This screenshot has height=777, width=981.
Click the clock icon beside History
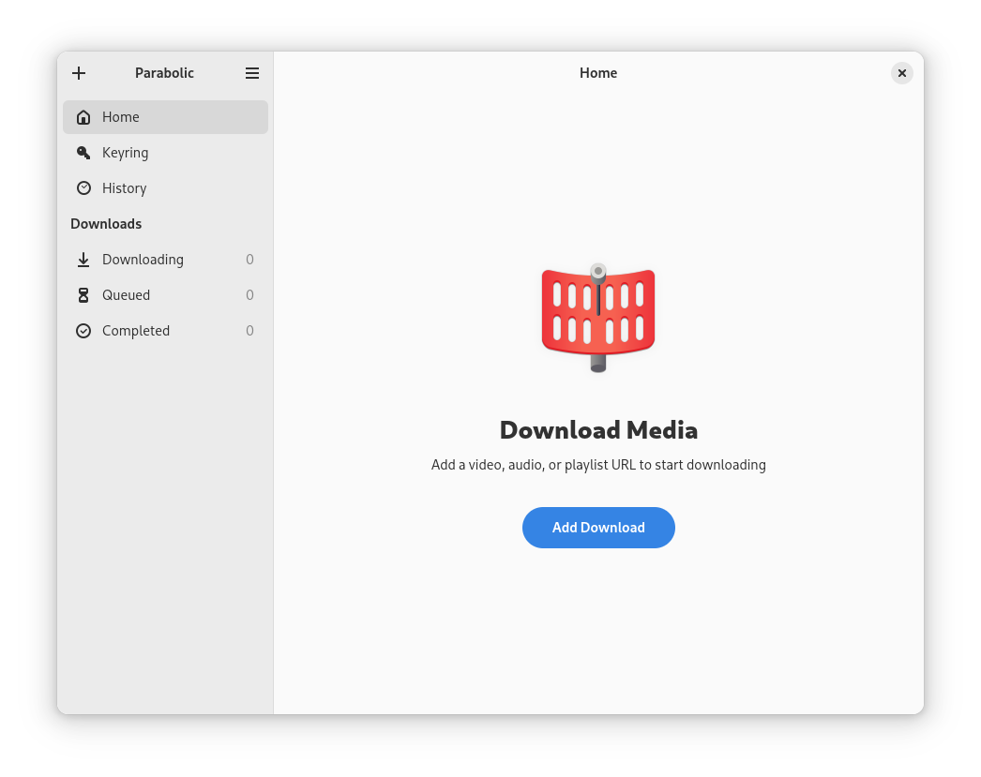coord(83,188)
